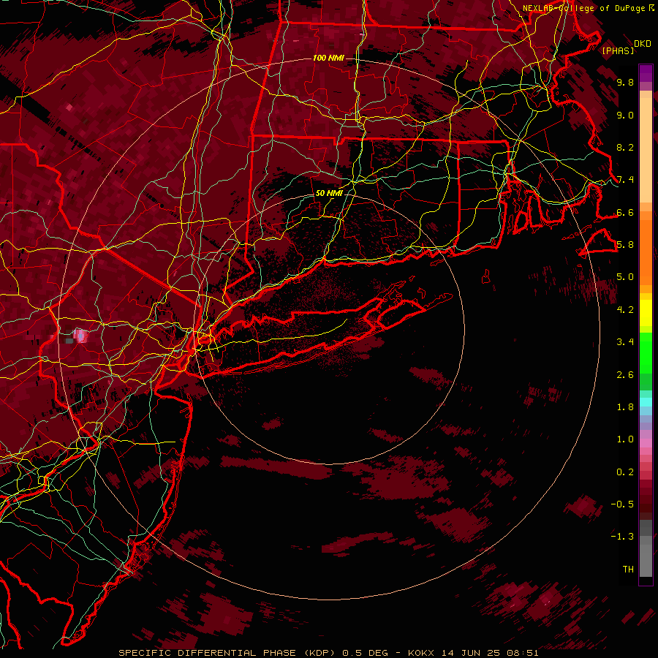Click the 9.0 legend value

click(x=625, y=115)
